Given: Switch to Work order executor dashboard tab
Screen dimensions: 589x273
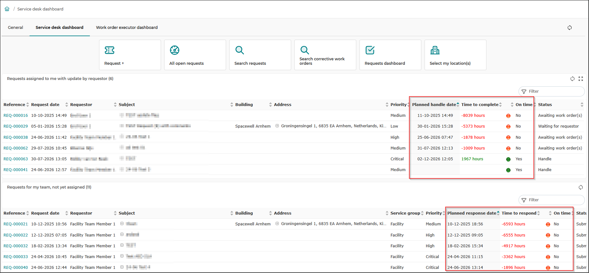Looking at the screenshot, I should [127, 28].
